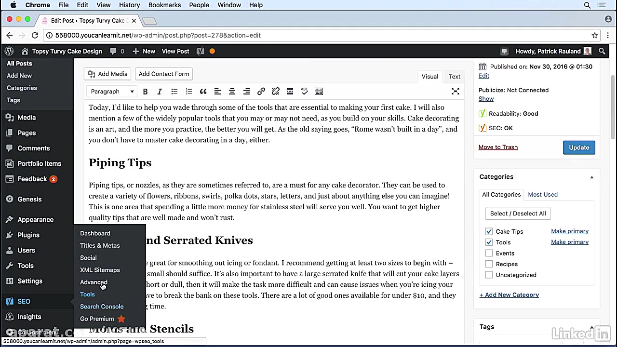Click Add New Category link
Image resolution: width=617 pixels, height=347 pixels.
tap(509, 295)
